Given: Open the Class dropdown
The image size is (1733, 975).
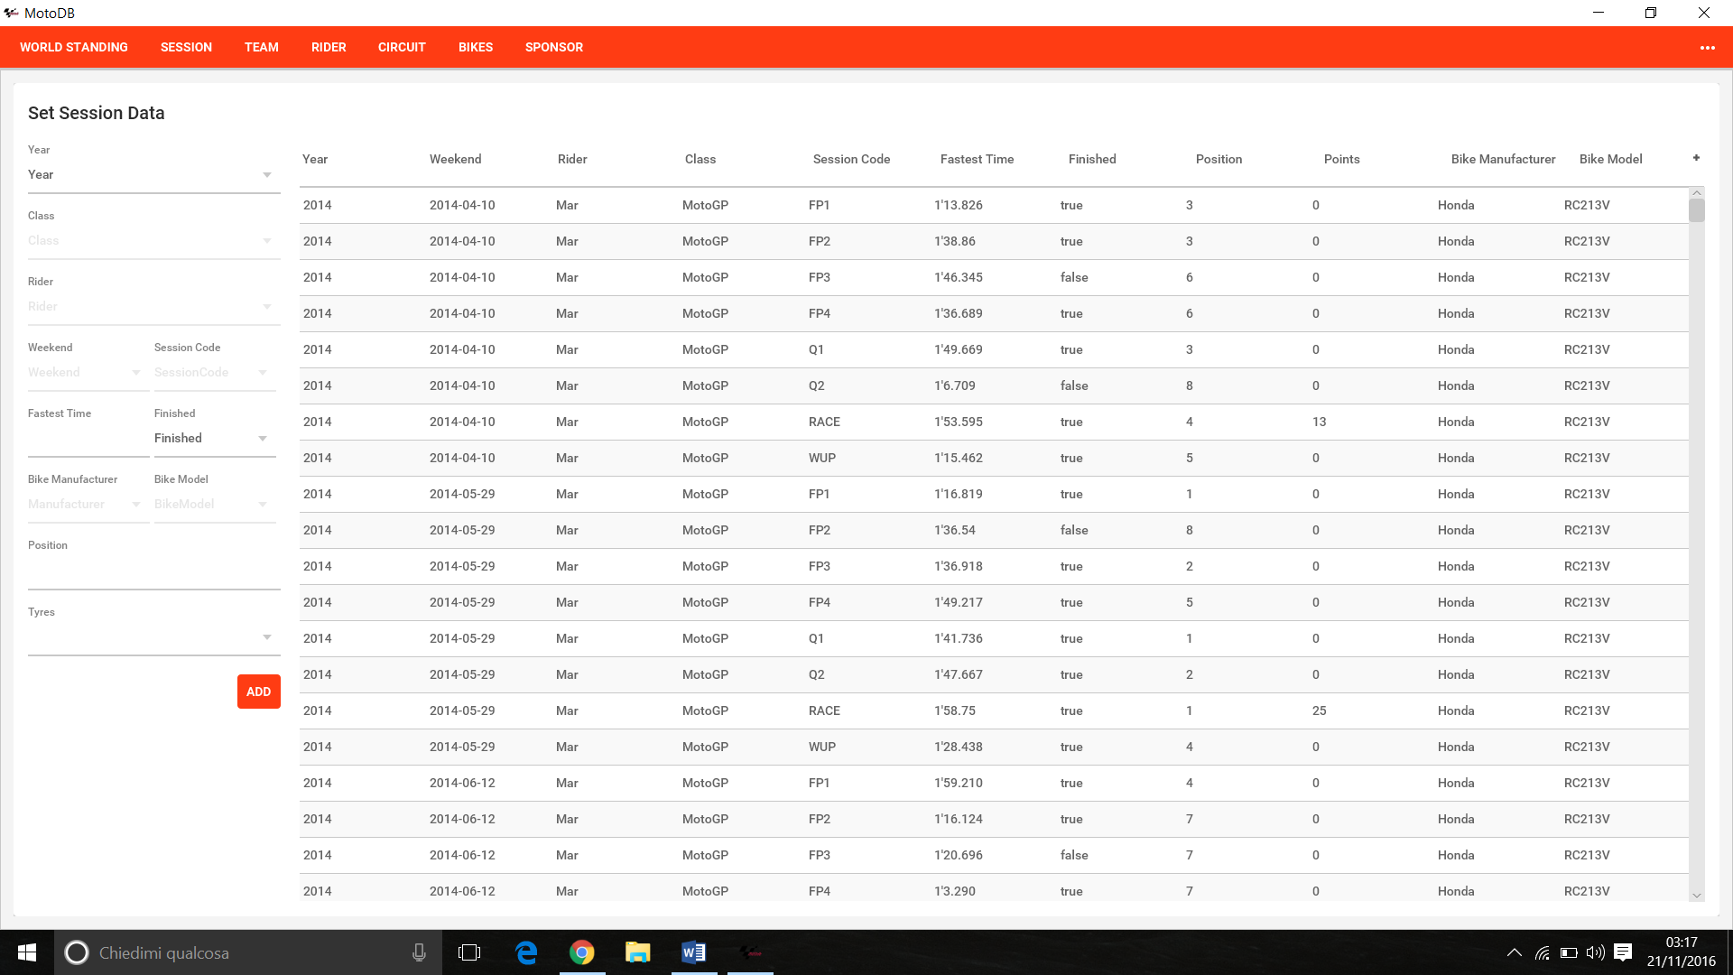Looking at the screenshot, I should (x=153, y=241).
